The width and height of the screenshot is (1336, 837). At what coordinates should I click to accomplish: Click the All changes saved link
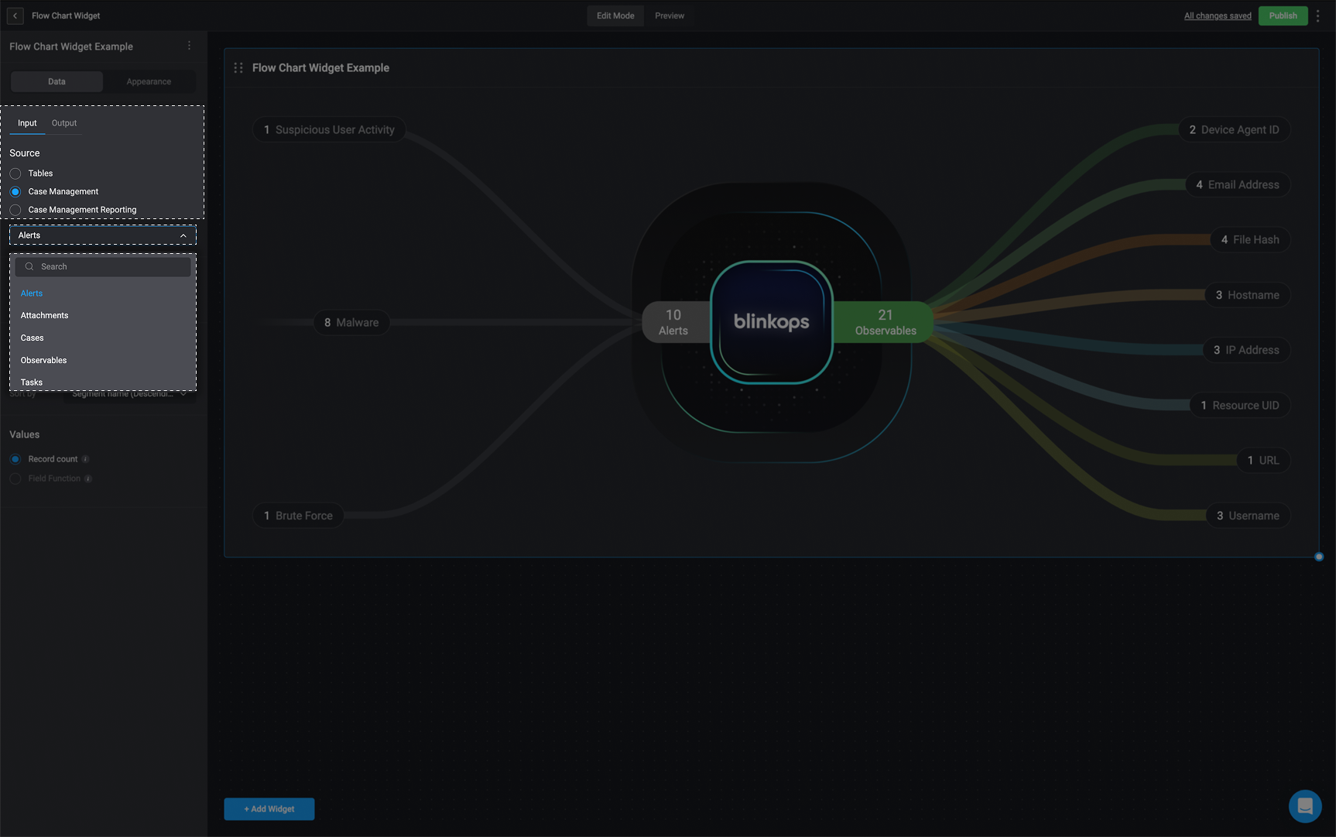click(x=1218, y=15)
